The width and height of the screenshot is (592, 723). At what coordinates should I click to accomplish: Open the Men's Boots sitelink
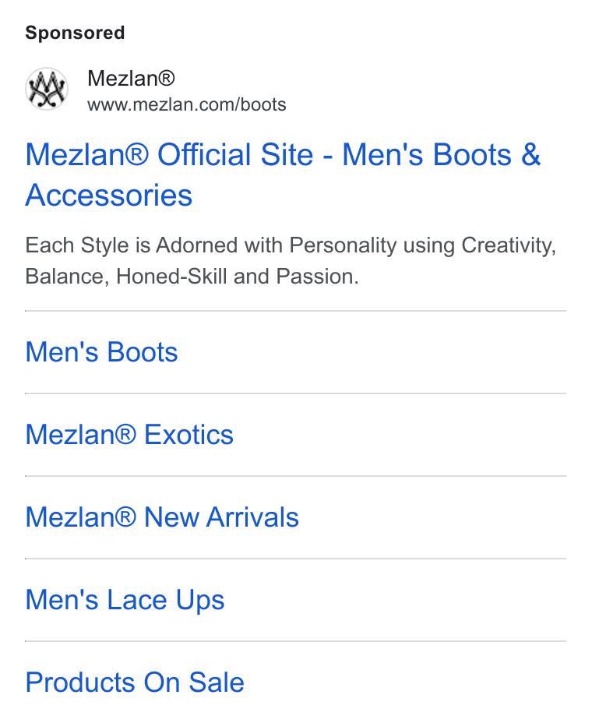coord(101,352)
